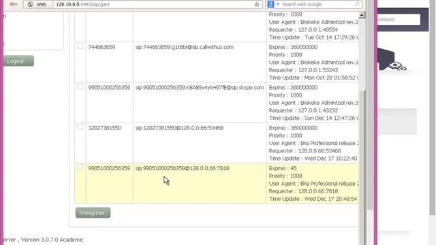
Task: Tick checkbox for user 744663659
Action: point(80,46)
